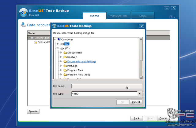Viewport: 196px width, 128px height.
Task: Click the Computer root label
Action: [67, 39]
